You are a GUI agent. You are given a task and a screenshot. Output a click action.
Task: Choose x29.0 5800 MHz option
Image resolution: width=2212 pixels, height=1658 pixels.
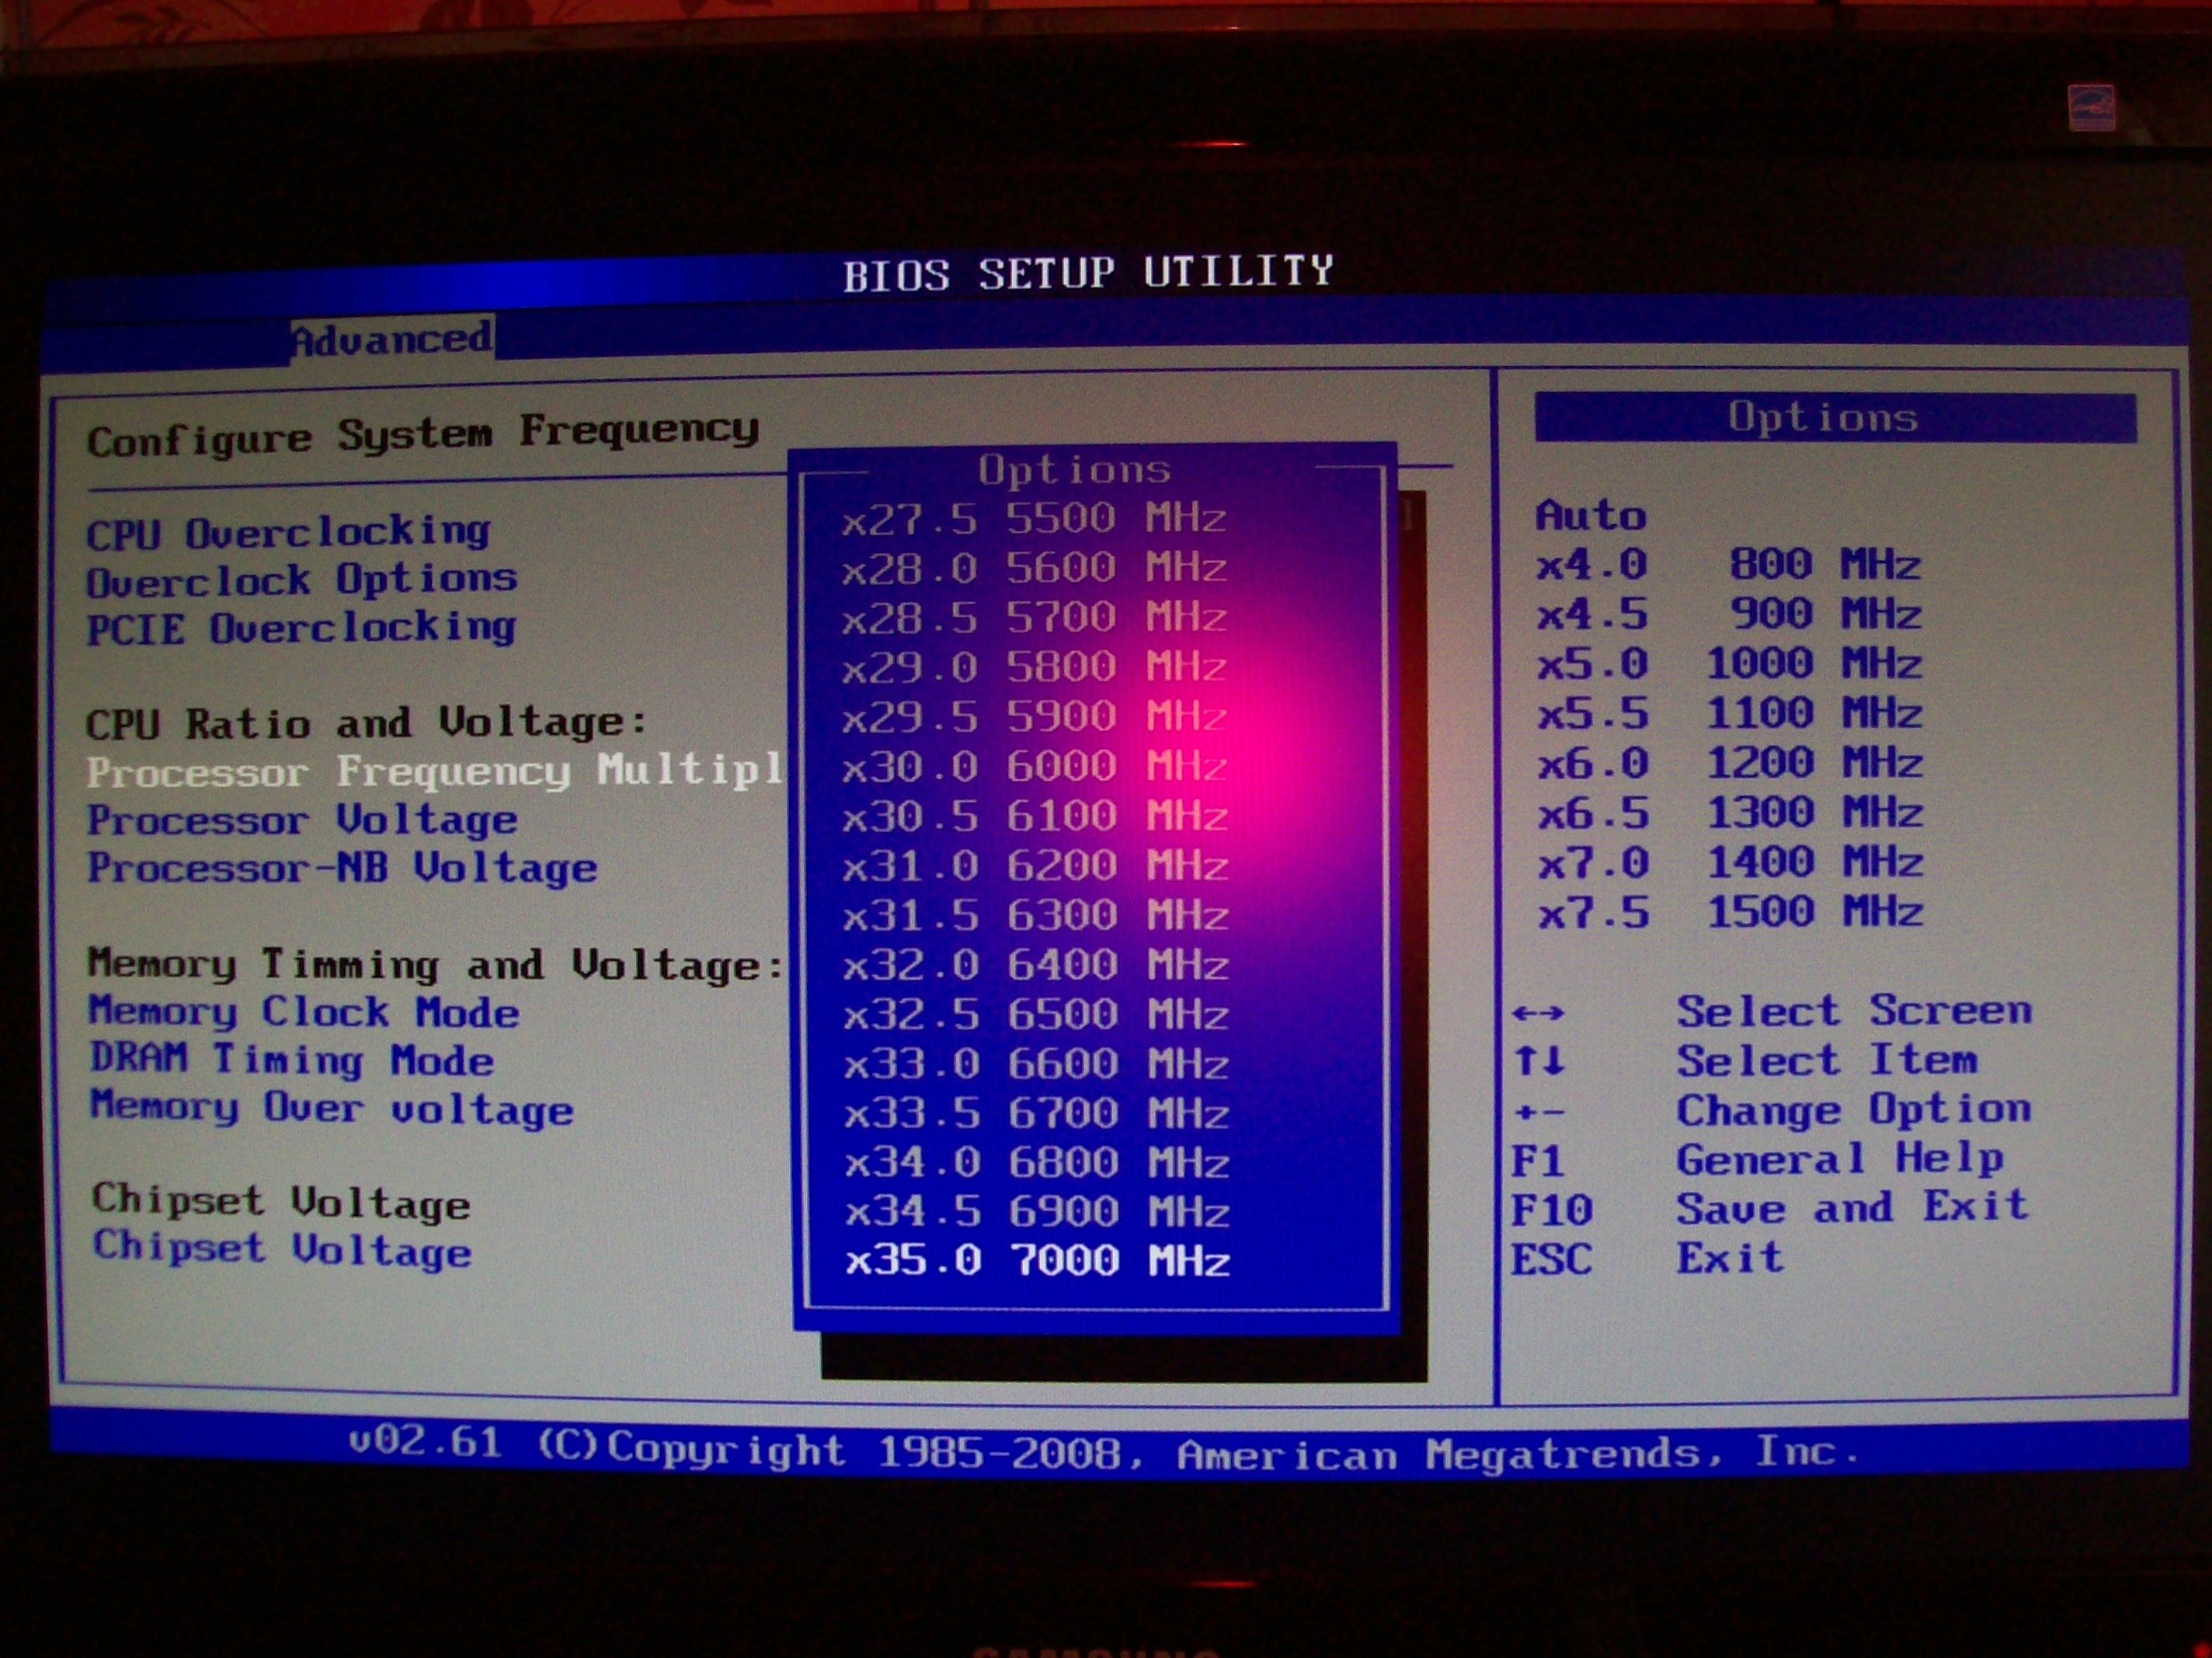pyautogui.click(x=1034, y=667)
